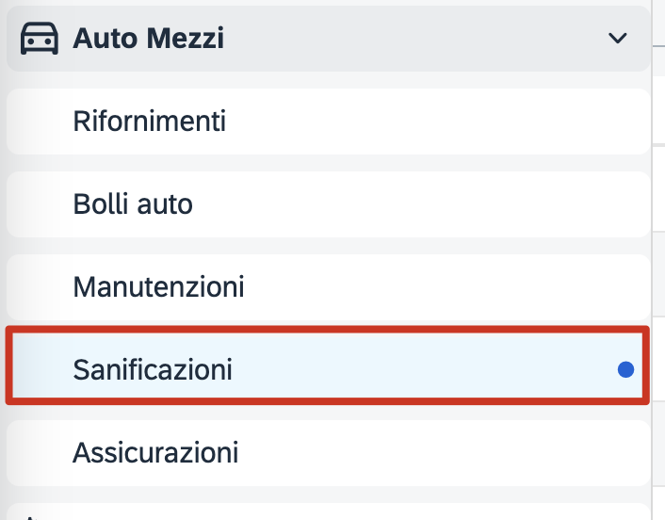
Task: Click the blue dot on Sanificazioni row
Action: 625,369
